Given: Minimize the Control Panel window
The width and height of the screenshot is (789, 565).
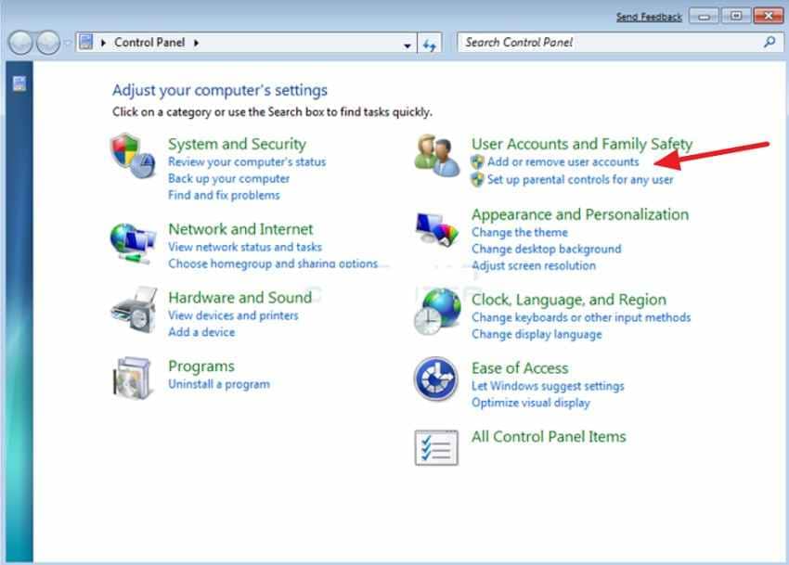Looking at the screenshot, I should [x=704, y=16].
